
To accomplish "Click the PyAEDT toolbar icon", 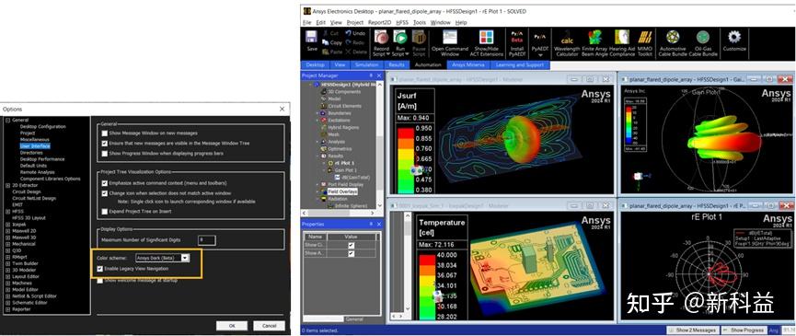I will click(x=540, y=37).
